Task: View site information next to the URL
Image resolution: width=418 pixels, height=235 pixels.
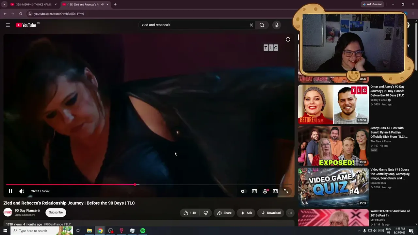Action: pos(30,14)
